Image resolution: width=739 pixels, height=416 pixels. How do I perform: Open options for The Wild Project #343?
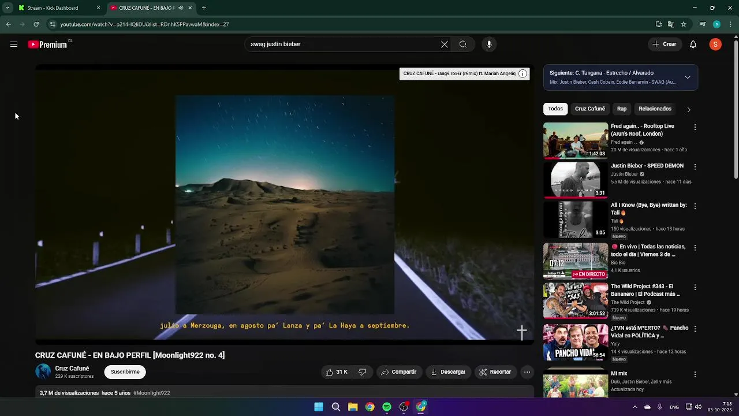[695, 287]
